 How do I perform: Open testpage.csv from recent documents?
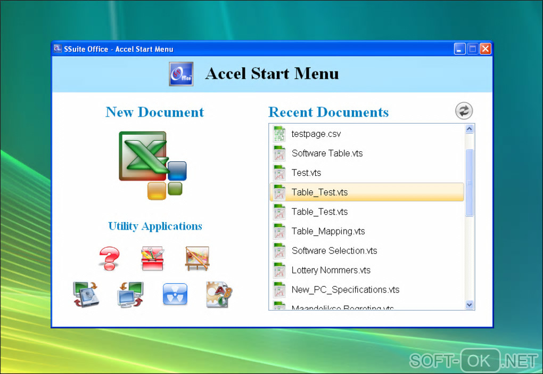[x=366, y=134]
